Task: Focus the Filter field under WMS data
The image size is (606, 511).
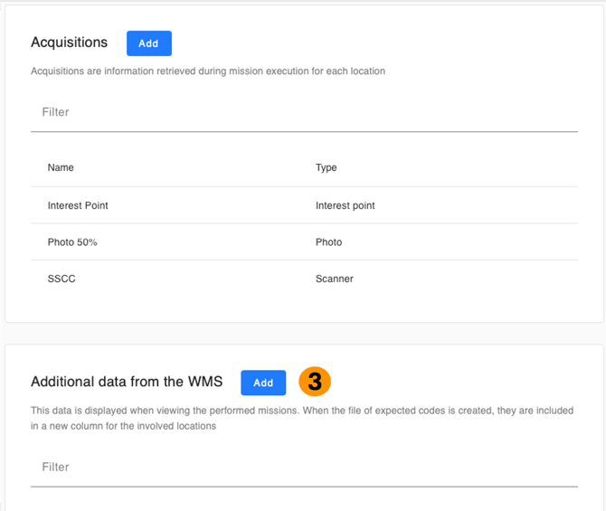Action: coord(304,467)
